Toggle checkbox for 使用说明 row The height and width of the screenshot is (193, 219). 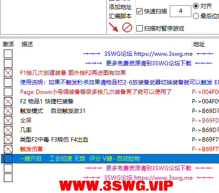(8, 82)
